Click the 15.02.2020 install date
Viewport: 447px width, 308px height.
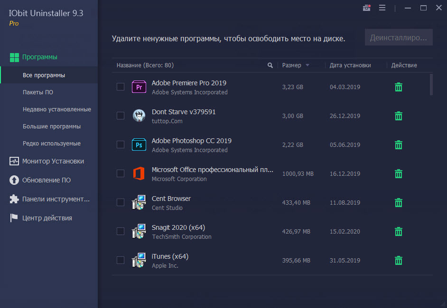click(345, 231)
